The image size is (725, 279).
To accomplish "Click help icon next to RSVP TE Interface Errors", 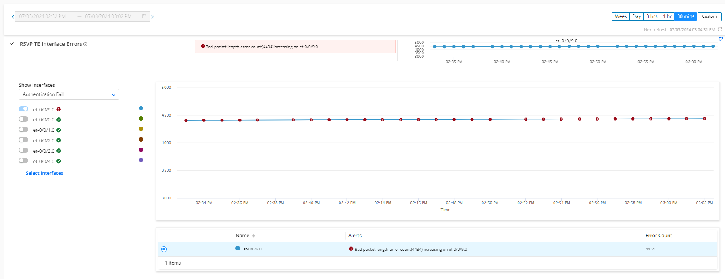I will click(x=85, y=44).
